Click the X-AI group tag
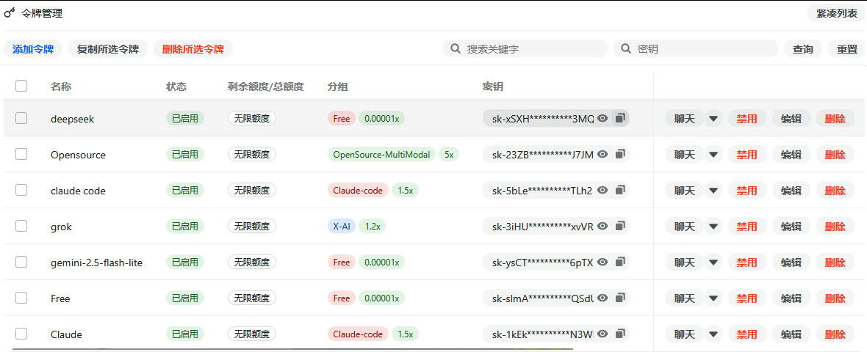The height and width of the screenshot is (363, 867). point(341,226)
